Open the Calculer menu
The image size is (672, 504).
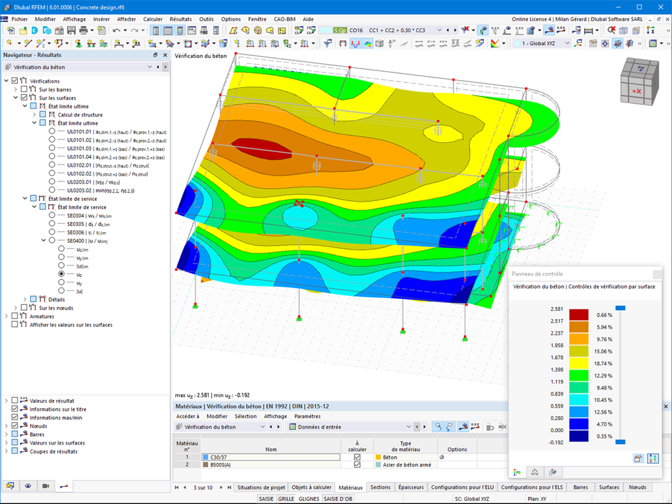click(x=152, y=19)
